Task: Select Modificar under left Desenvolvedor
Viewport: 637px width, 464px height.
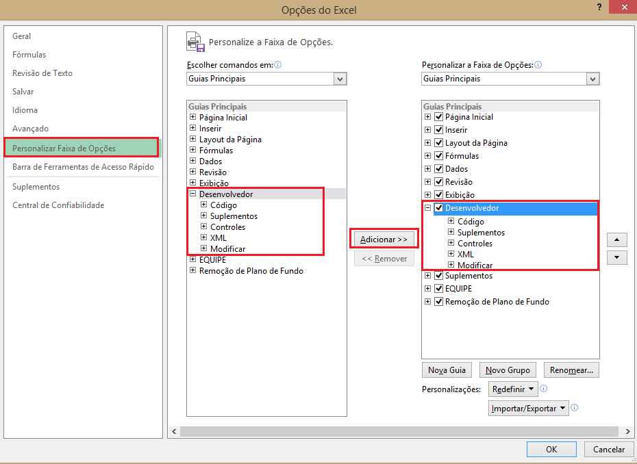Action: 227,249
